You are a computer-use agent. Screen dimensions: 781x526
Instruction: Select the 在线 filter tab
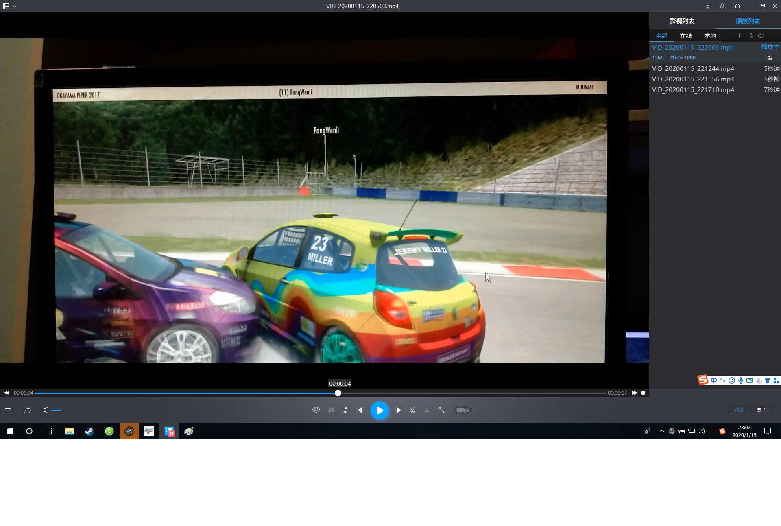[x=686, y=36]
